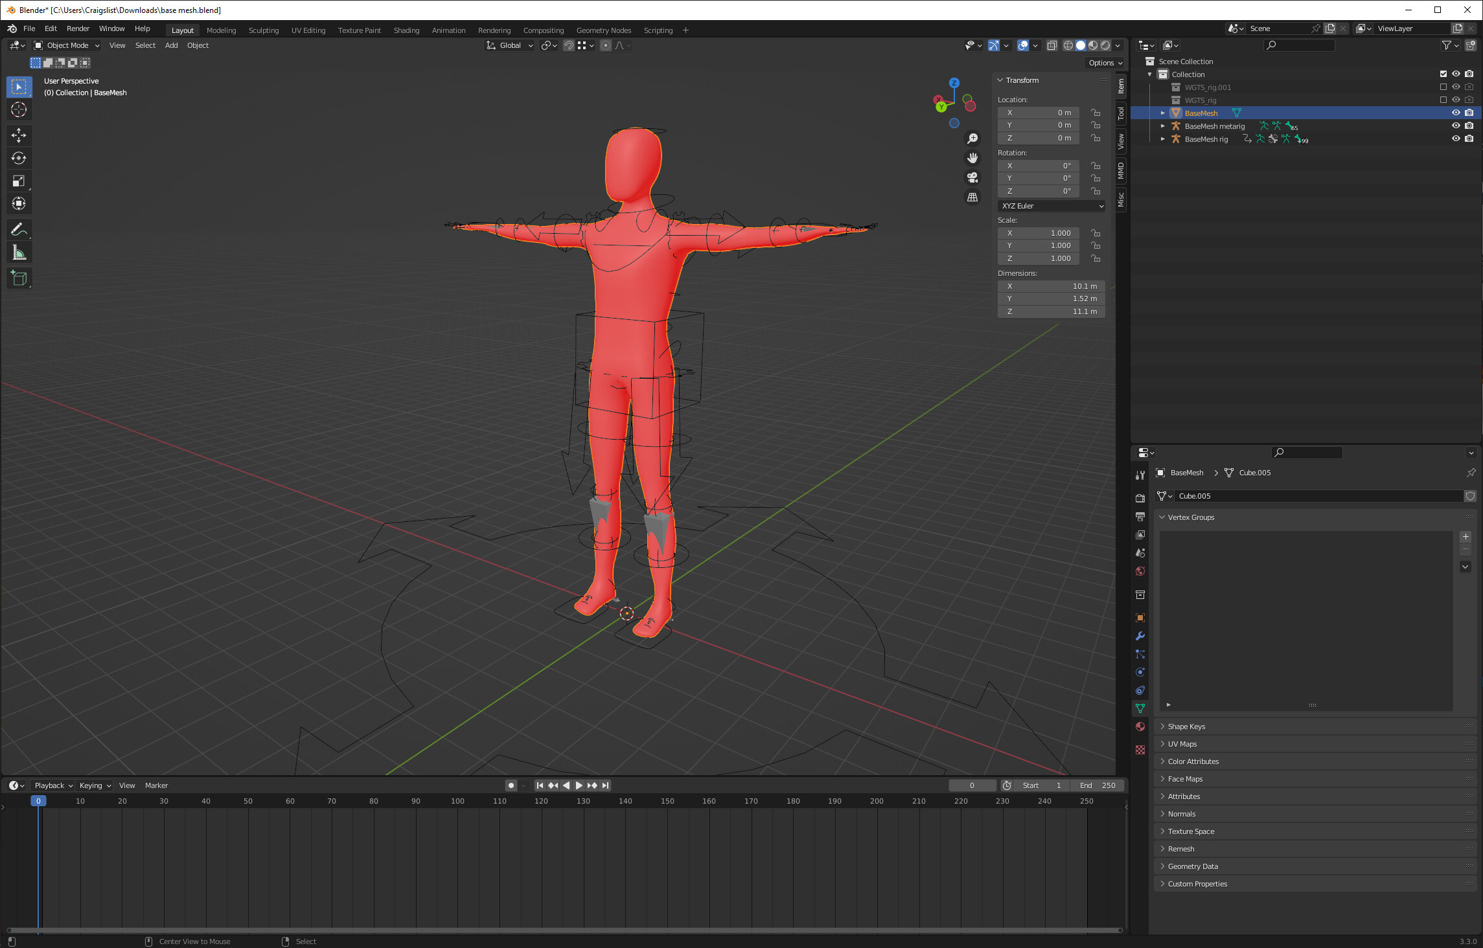This screenshot has height=948, width=1483.
Task: Open the Add menu in viewport header
Action: point(171,45)
